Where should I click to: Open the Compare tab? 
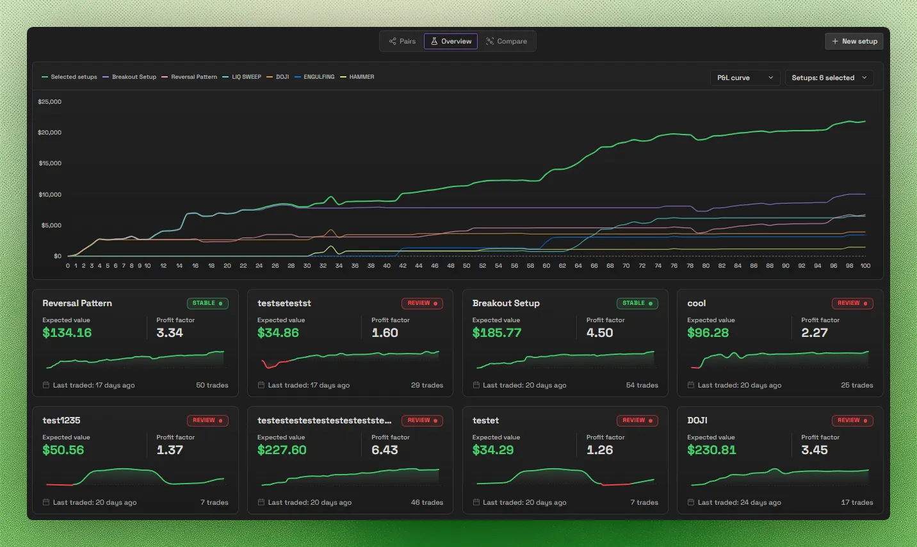[506, 41]
